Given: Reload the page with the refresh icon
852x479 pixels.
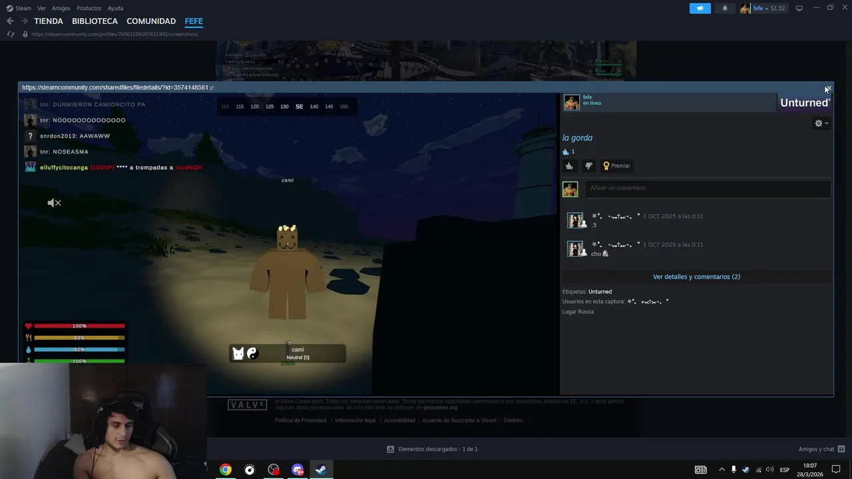Looking at the screenshot, I should 11,34.
